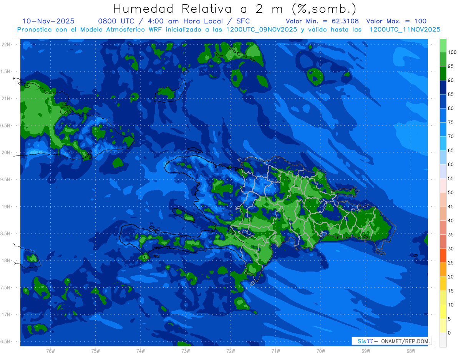Click the '69W' longitude axis label
Viewport: 461px width, 356px height.
tap(366, 351)
